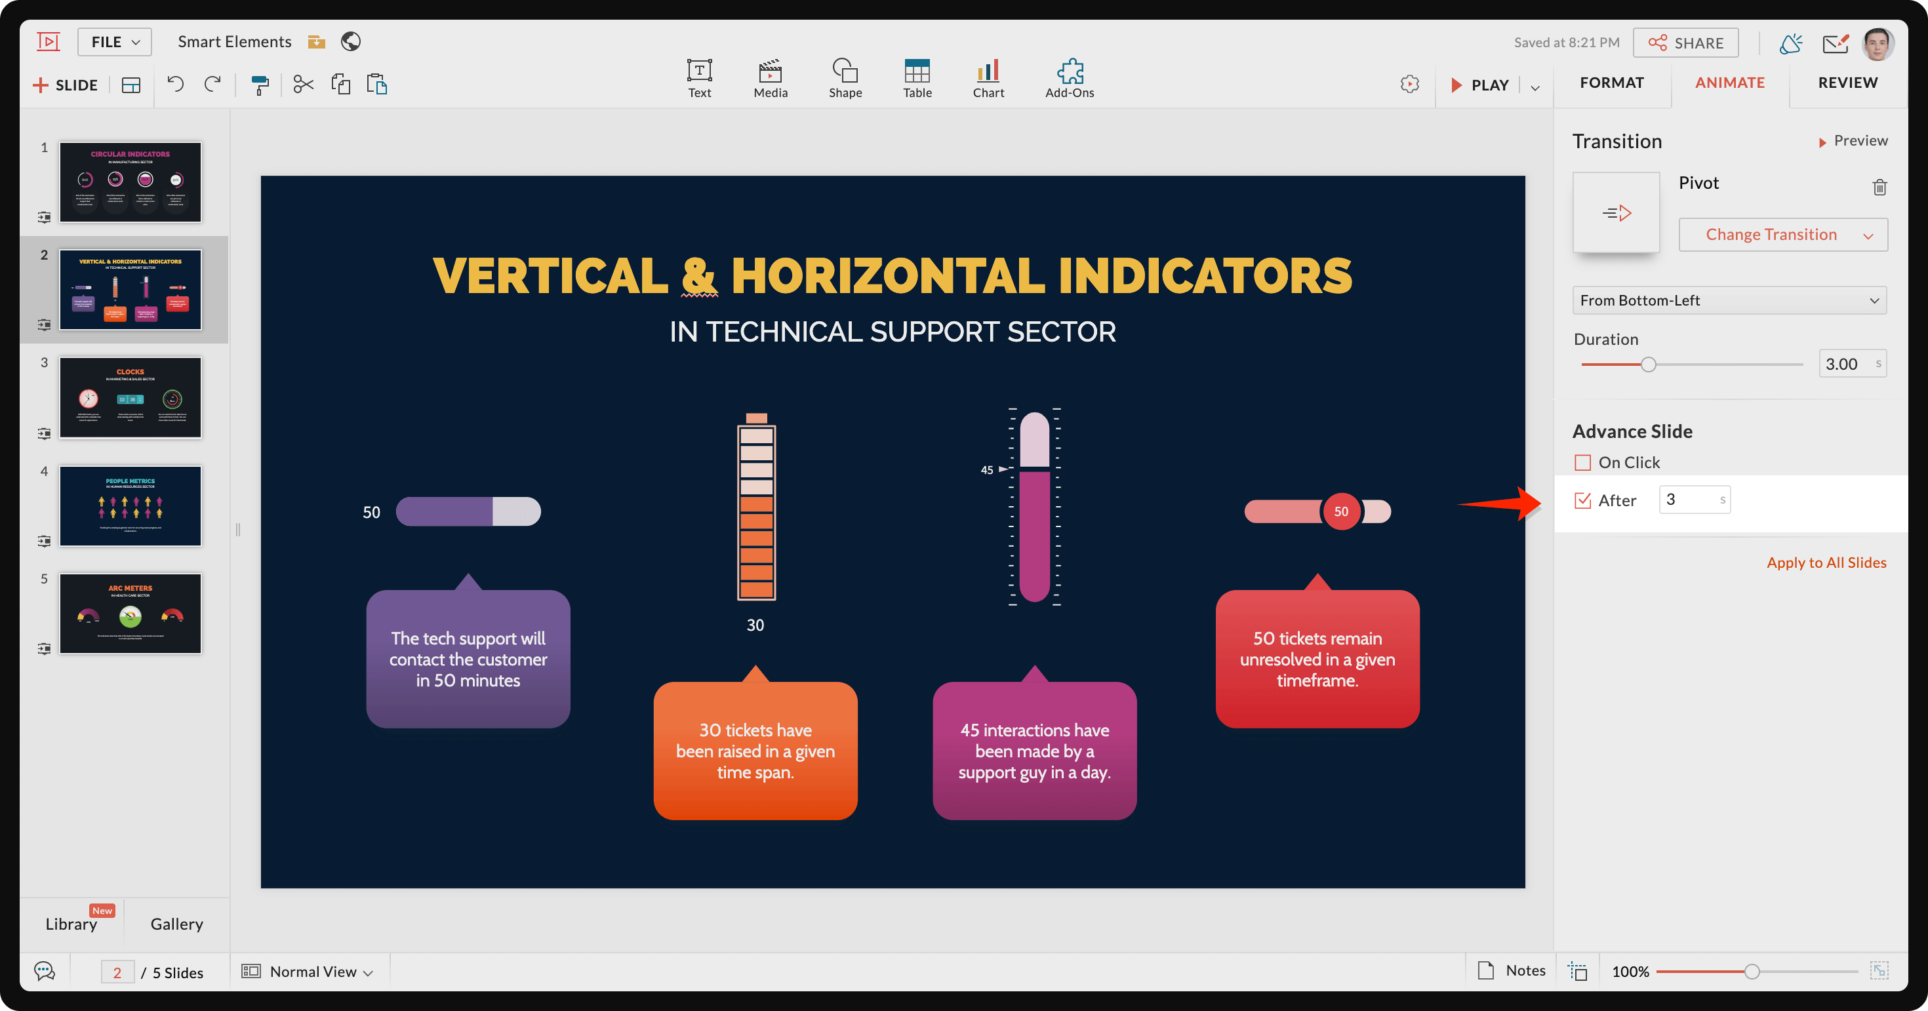Open comments bubble in the status bar
Image resolution: width=1928 pixels, height=1011 pixels.
tap(45, 972)
